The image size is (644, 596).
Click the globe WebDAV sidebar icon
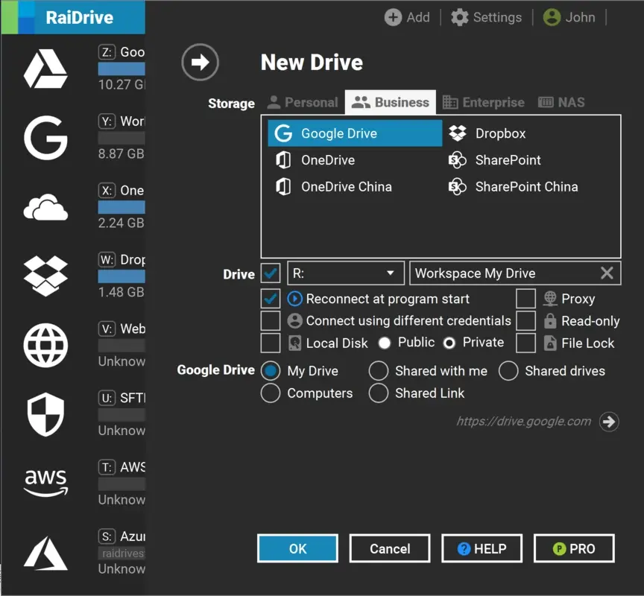point(45,346)
